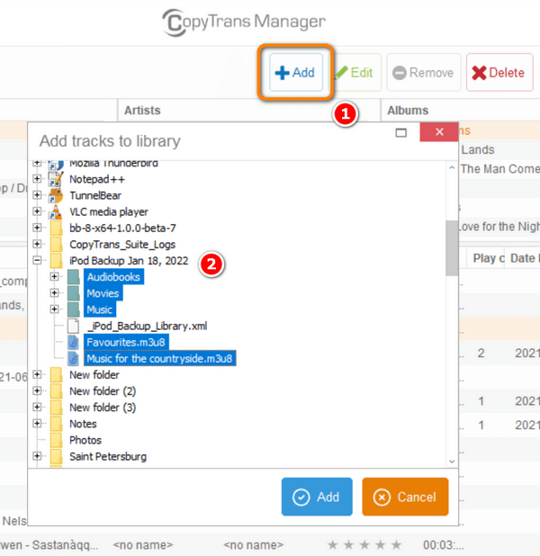Click the Remove toolbar button

tap(424, 72)
